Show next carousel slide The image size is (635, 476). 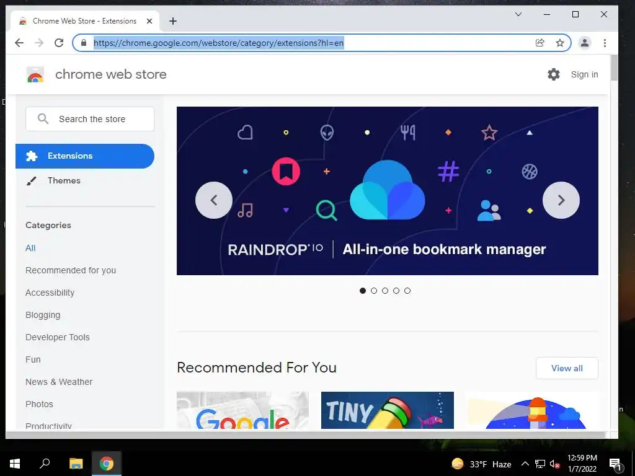coord(561,200)
